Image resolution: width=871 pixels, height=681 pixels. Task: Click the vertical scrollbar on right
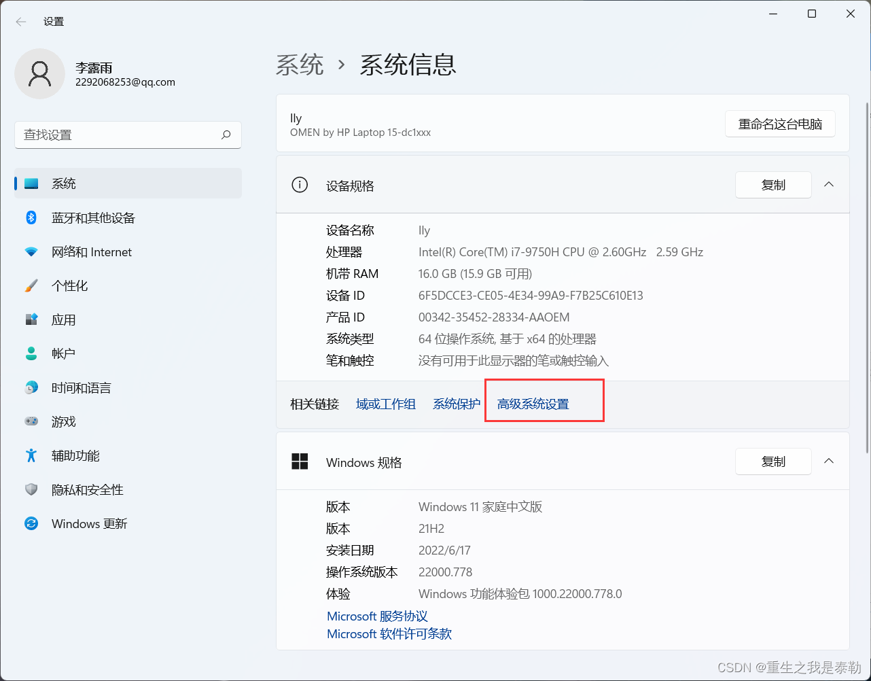click(866, 277)
